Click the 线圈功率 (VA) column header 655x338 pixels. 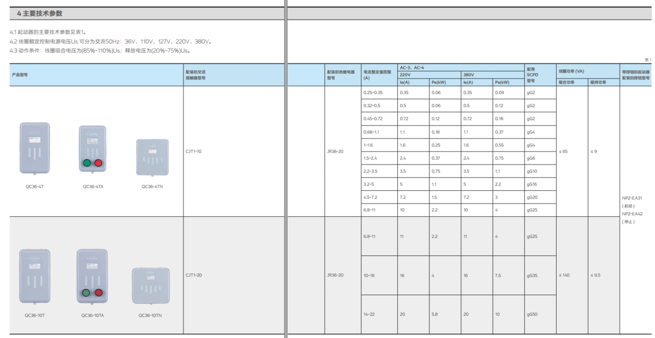(571, 71)
